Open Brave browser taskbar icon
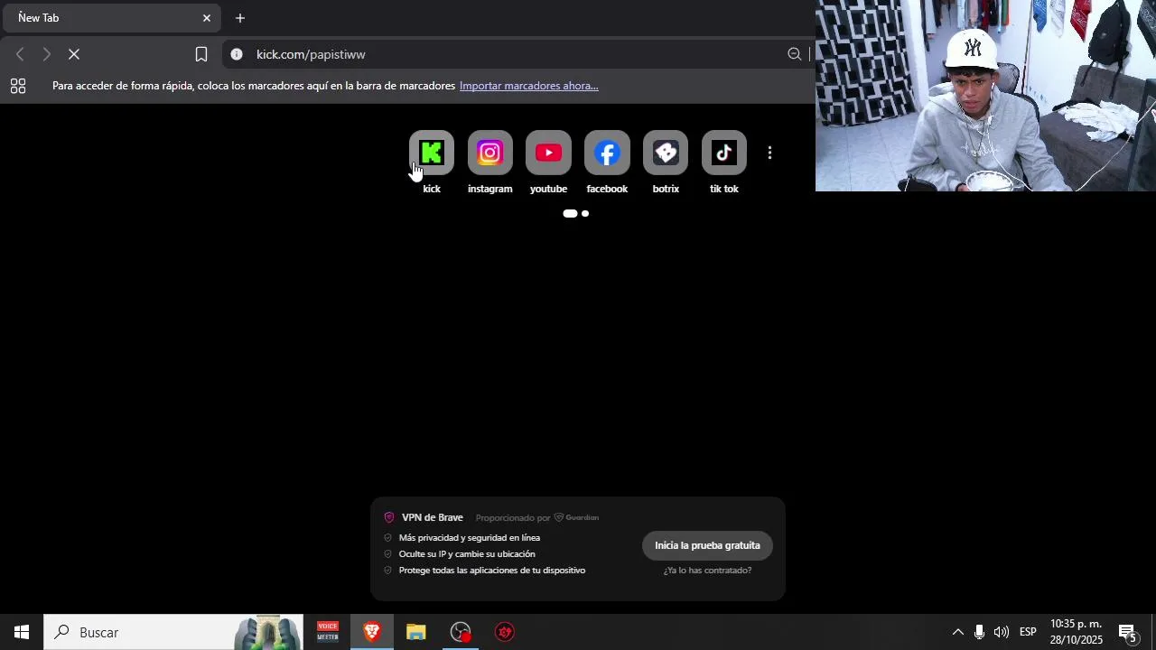The width and height of the screenshot is (1156, 650). [372, 632]
